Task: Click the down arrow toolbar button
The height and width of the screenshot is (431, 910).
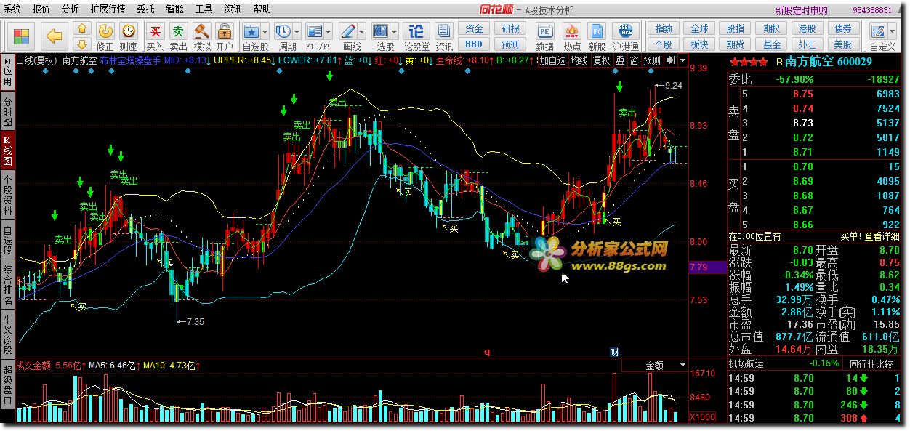Action: click(x=82, y=44)
